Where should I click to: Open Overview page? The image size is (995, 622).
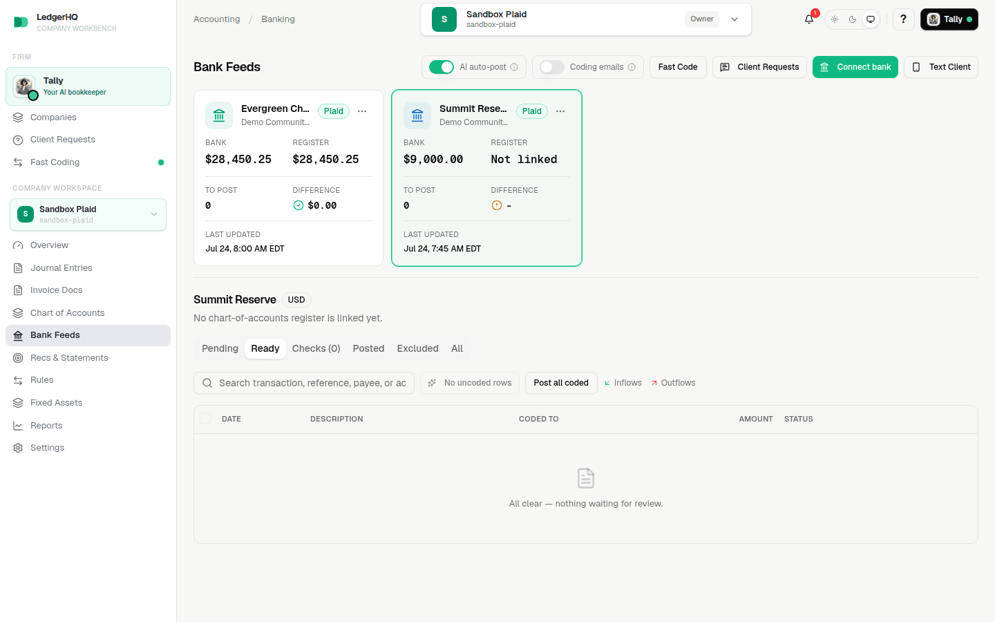pyautogui.click(x=88, y=245)
